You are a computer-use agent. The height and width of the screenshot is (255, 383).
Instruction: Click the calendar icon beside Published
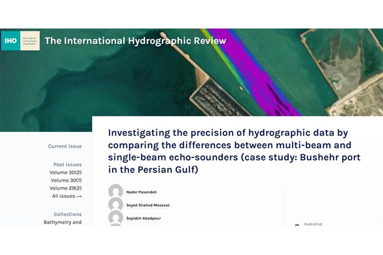click(x=297, y=225)
